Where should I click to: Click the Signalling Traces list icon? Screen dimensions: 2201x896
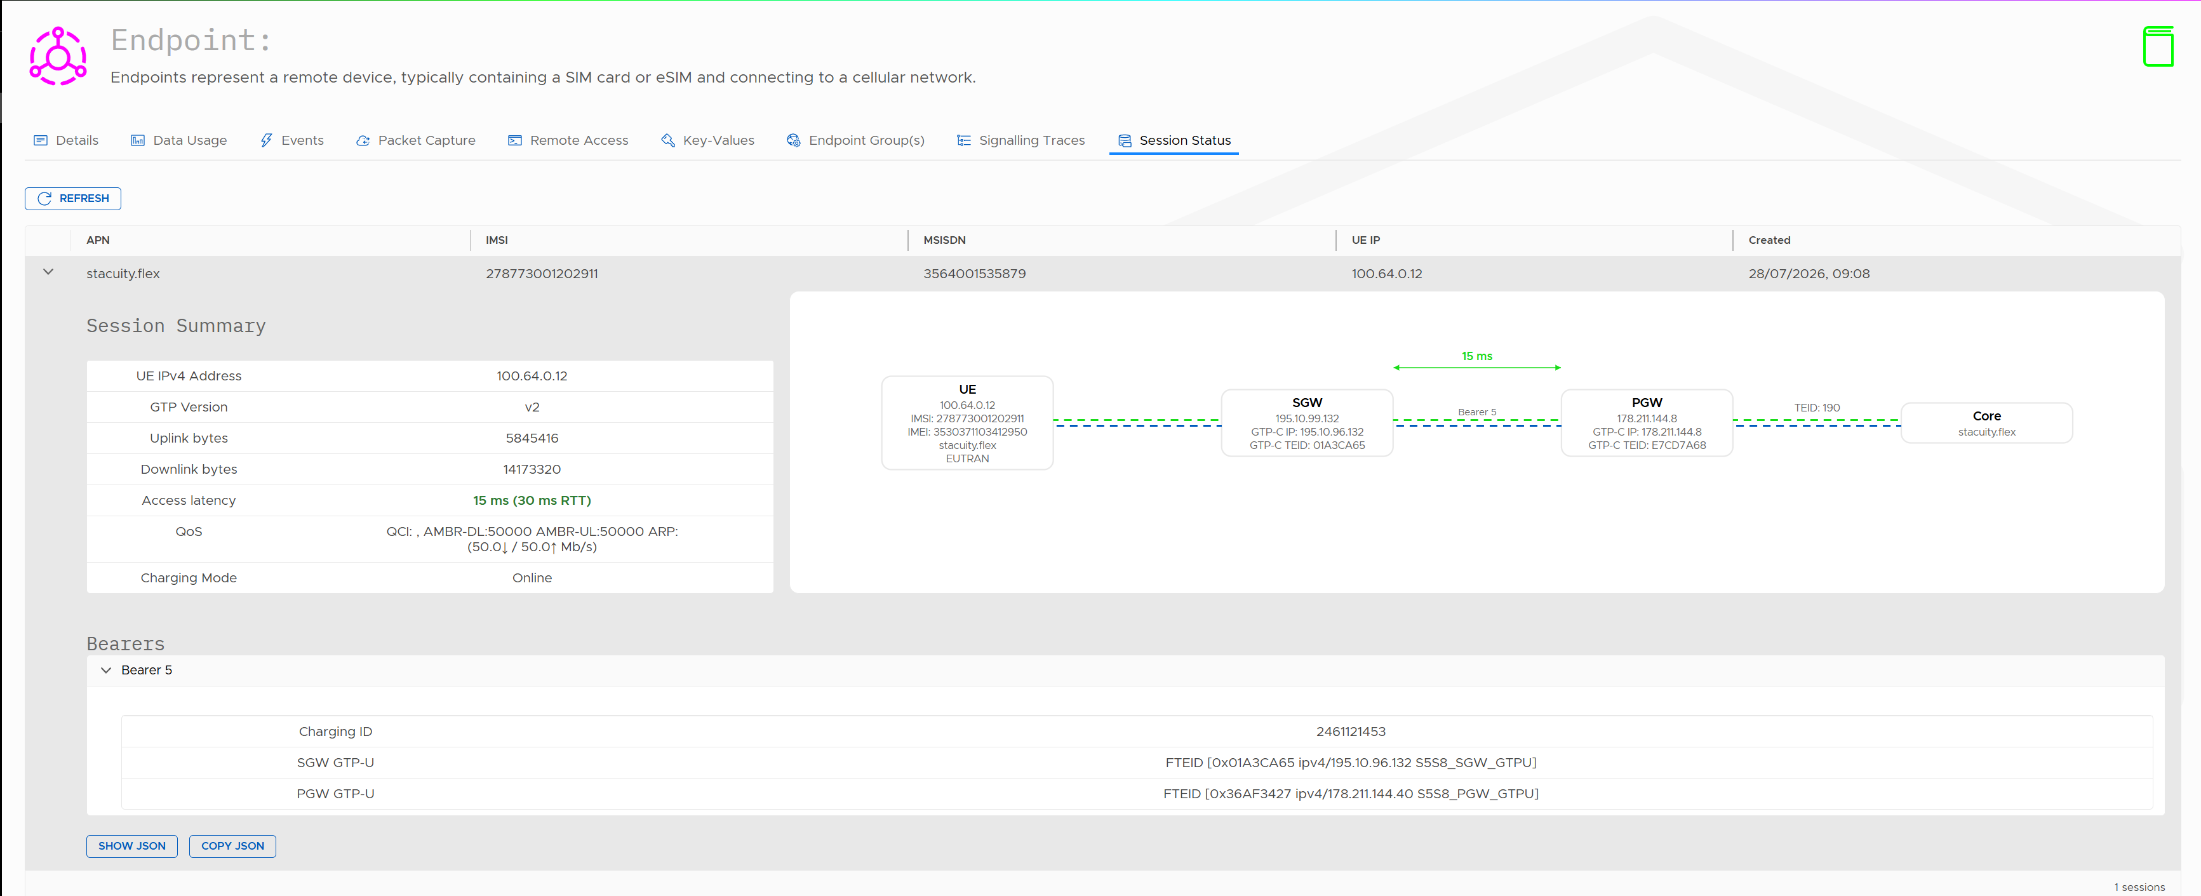pyautogui.click(x=964, y=140)
